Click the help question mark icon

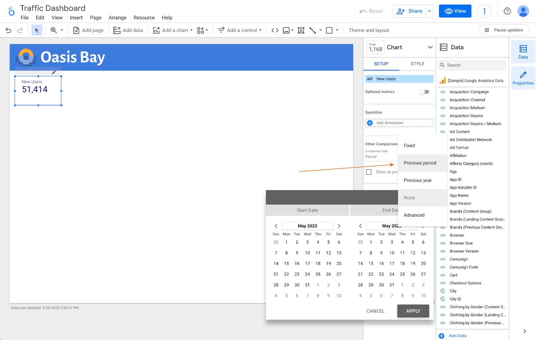pos(507,11)
